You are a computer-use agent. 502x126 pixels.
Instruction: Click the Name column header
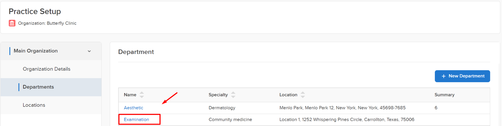click(130, 95)
